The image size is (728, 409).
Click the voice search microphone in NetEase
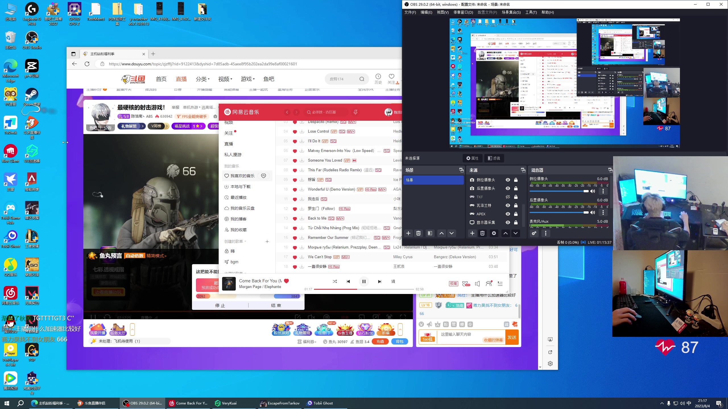355,112
